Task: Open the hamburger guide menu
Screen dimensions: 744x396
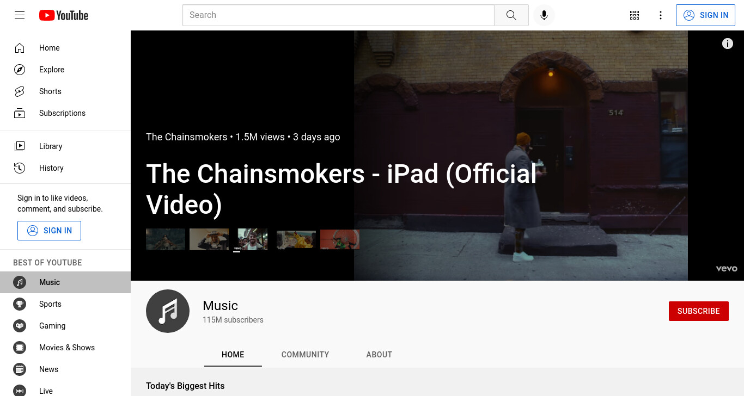Action: 20,15
